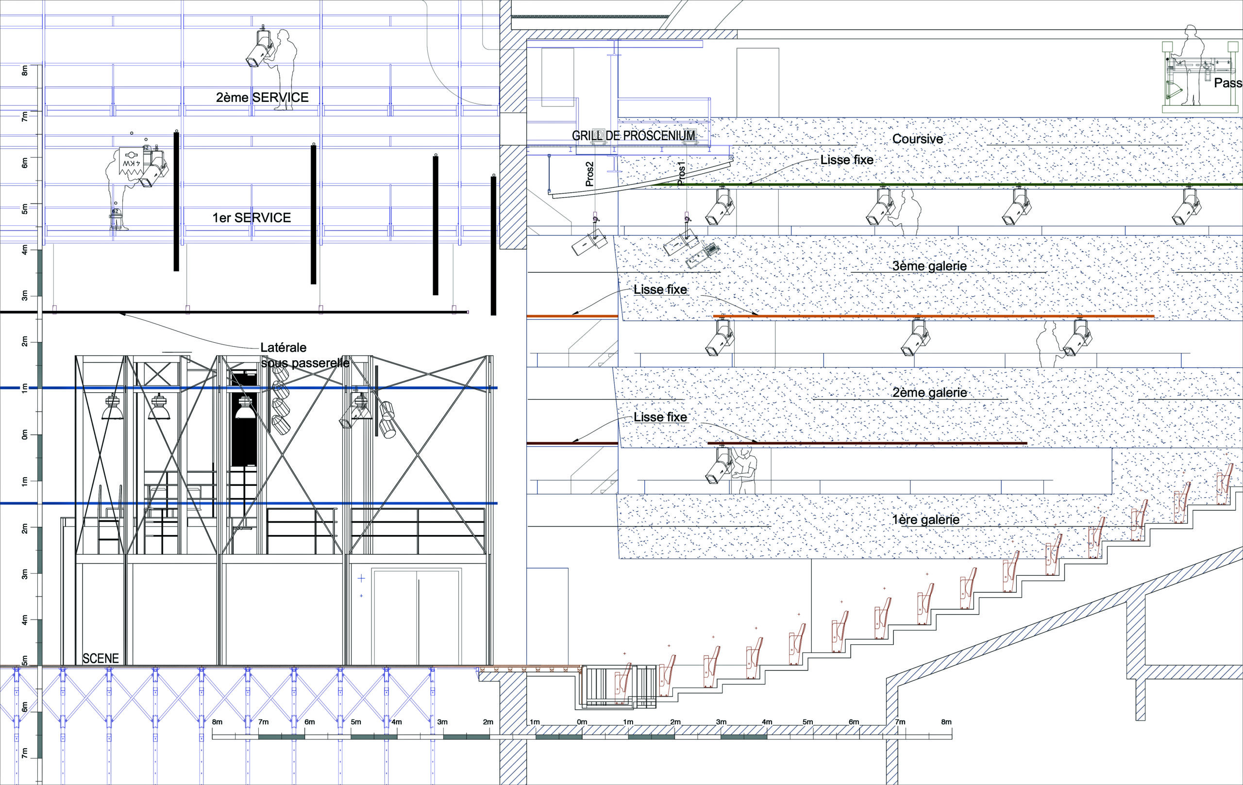Screen dimensions: 1243x785
Task: Click the SCENE label at stage floor
Action: (x=101, y=658)
